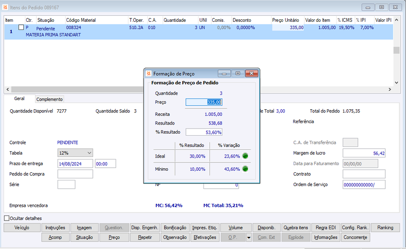This screenshot has height=249, width=406.
Task: Click the Margem de lucro field
Action: coord(364,153)
